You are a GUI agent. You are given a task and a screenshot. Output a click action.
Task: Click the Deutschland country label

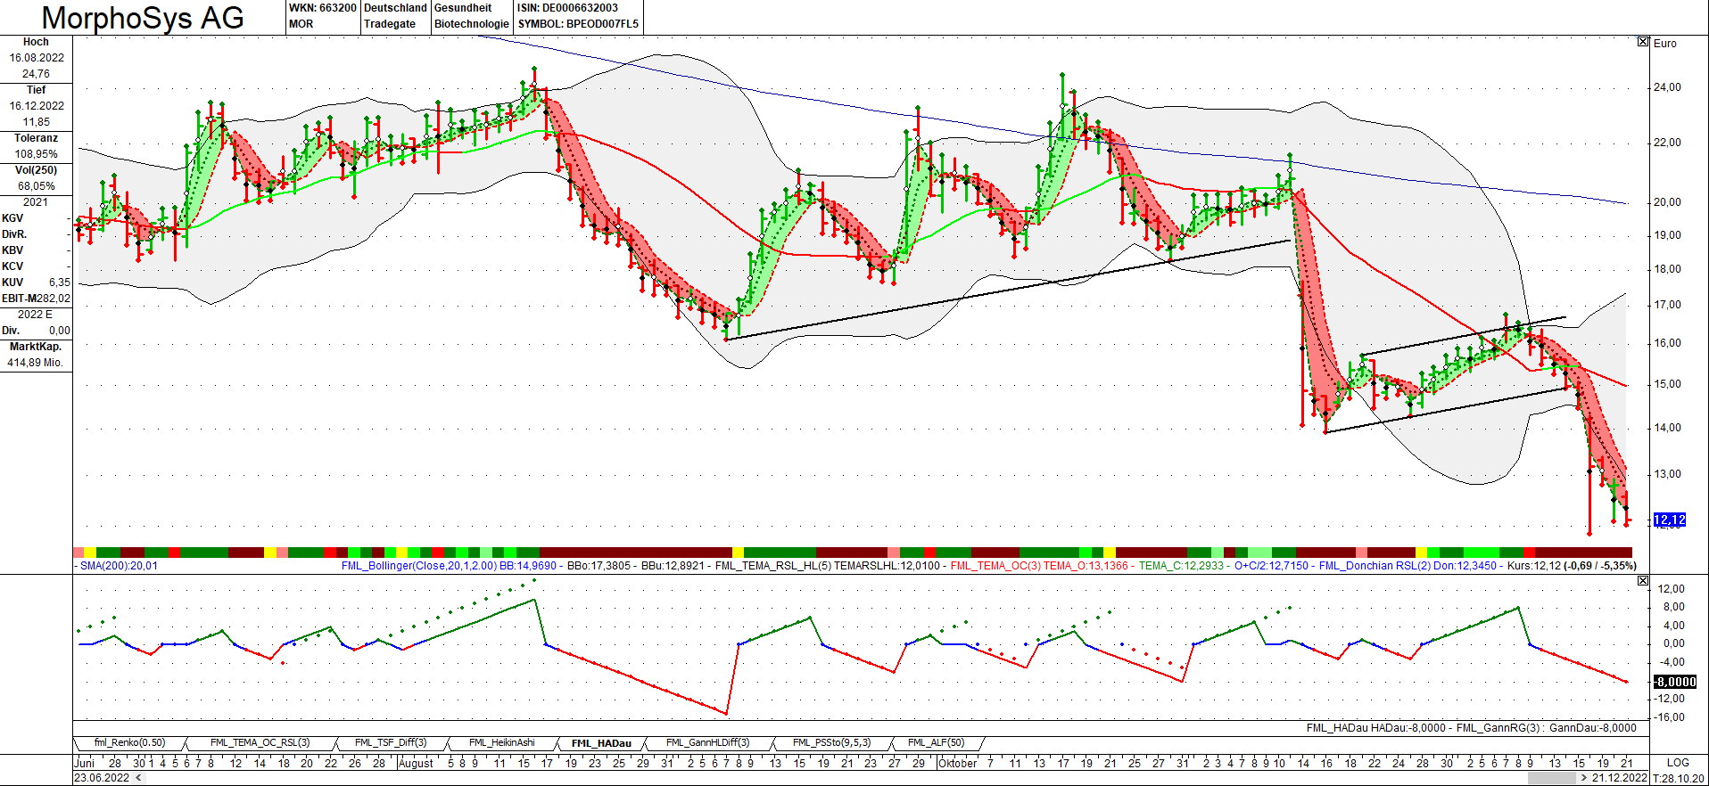point(395,8)
